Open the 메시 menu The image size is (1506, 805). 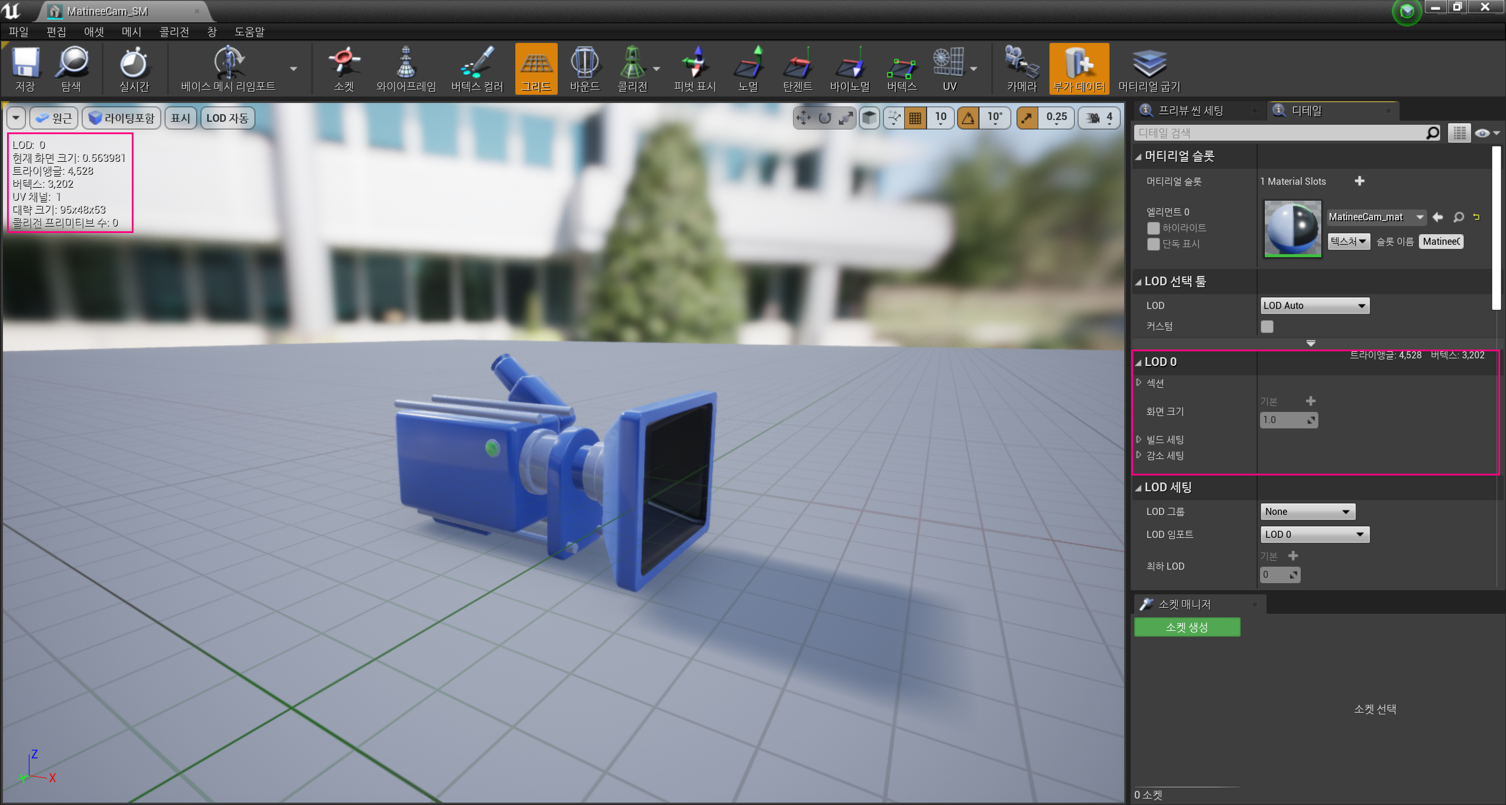[x=132, y=32]
